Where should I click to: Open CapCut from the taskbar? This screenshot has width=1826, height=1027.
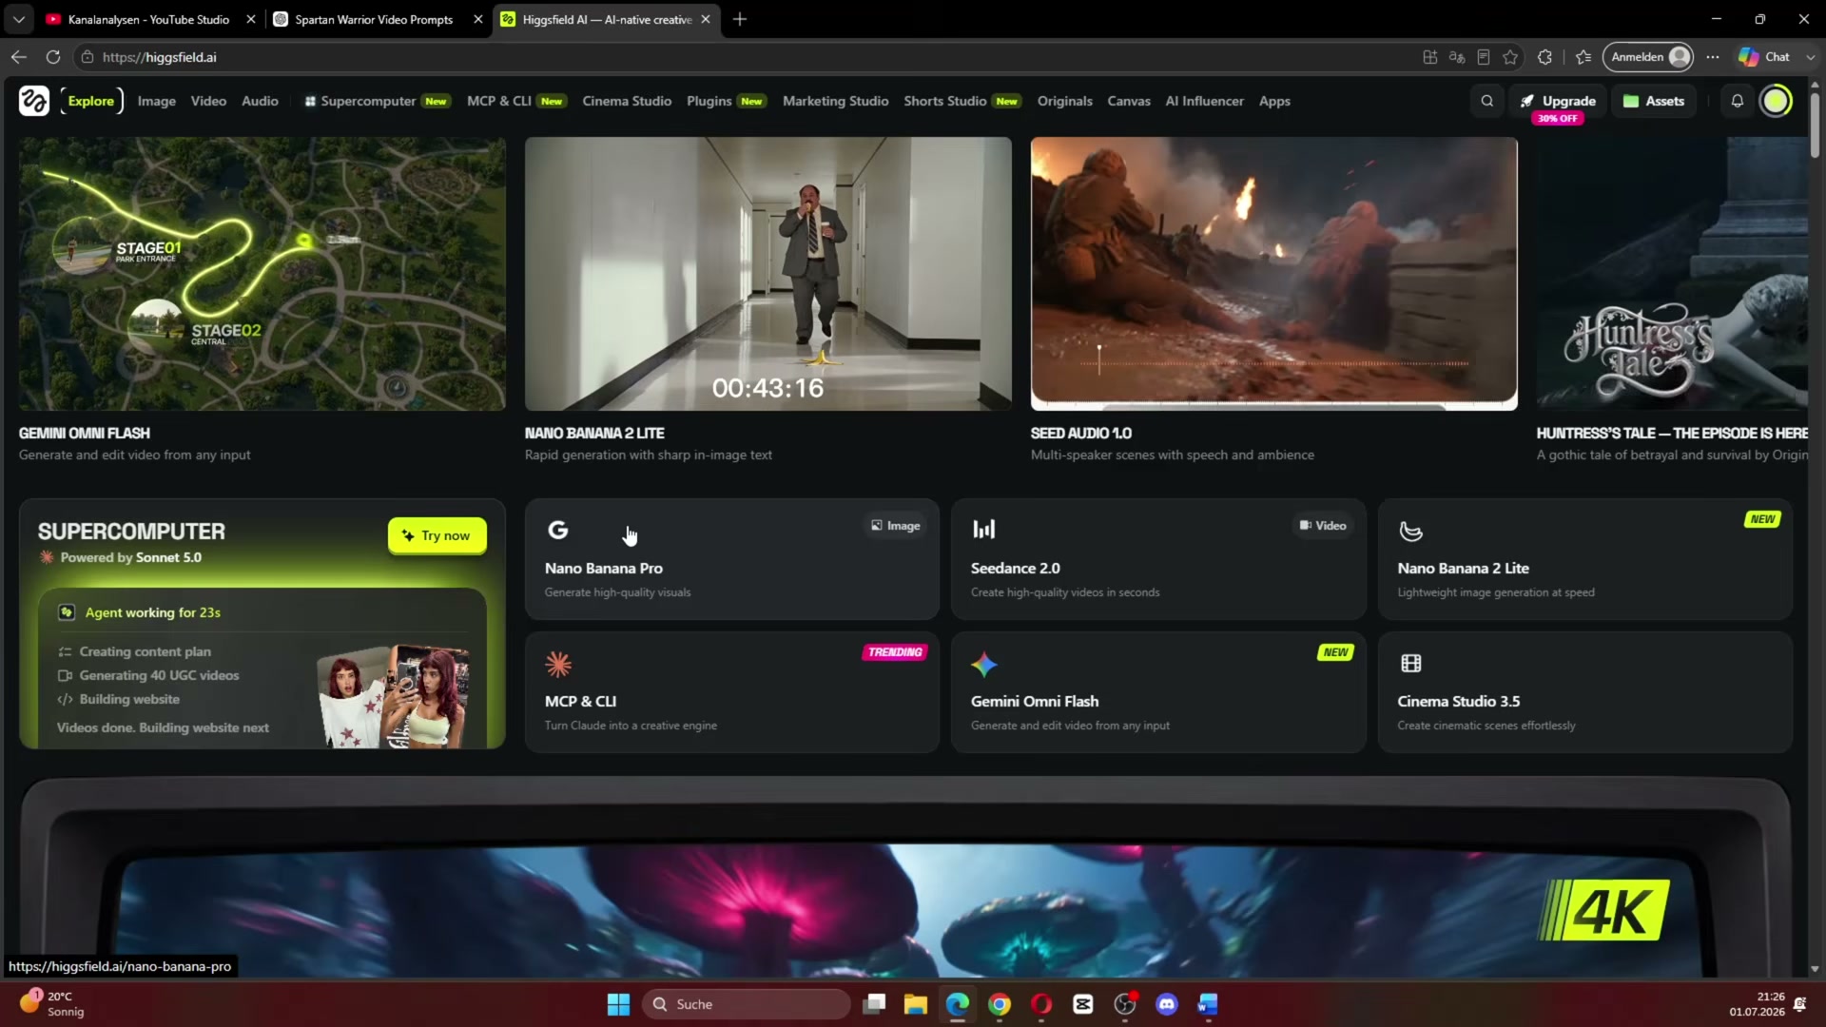pyautogui.click(x=1083, y=1004)
